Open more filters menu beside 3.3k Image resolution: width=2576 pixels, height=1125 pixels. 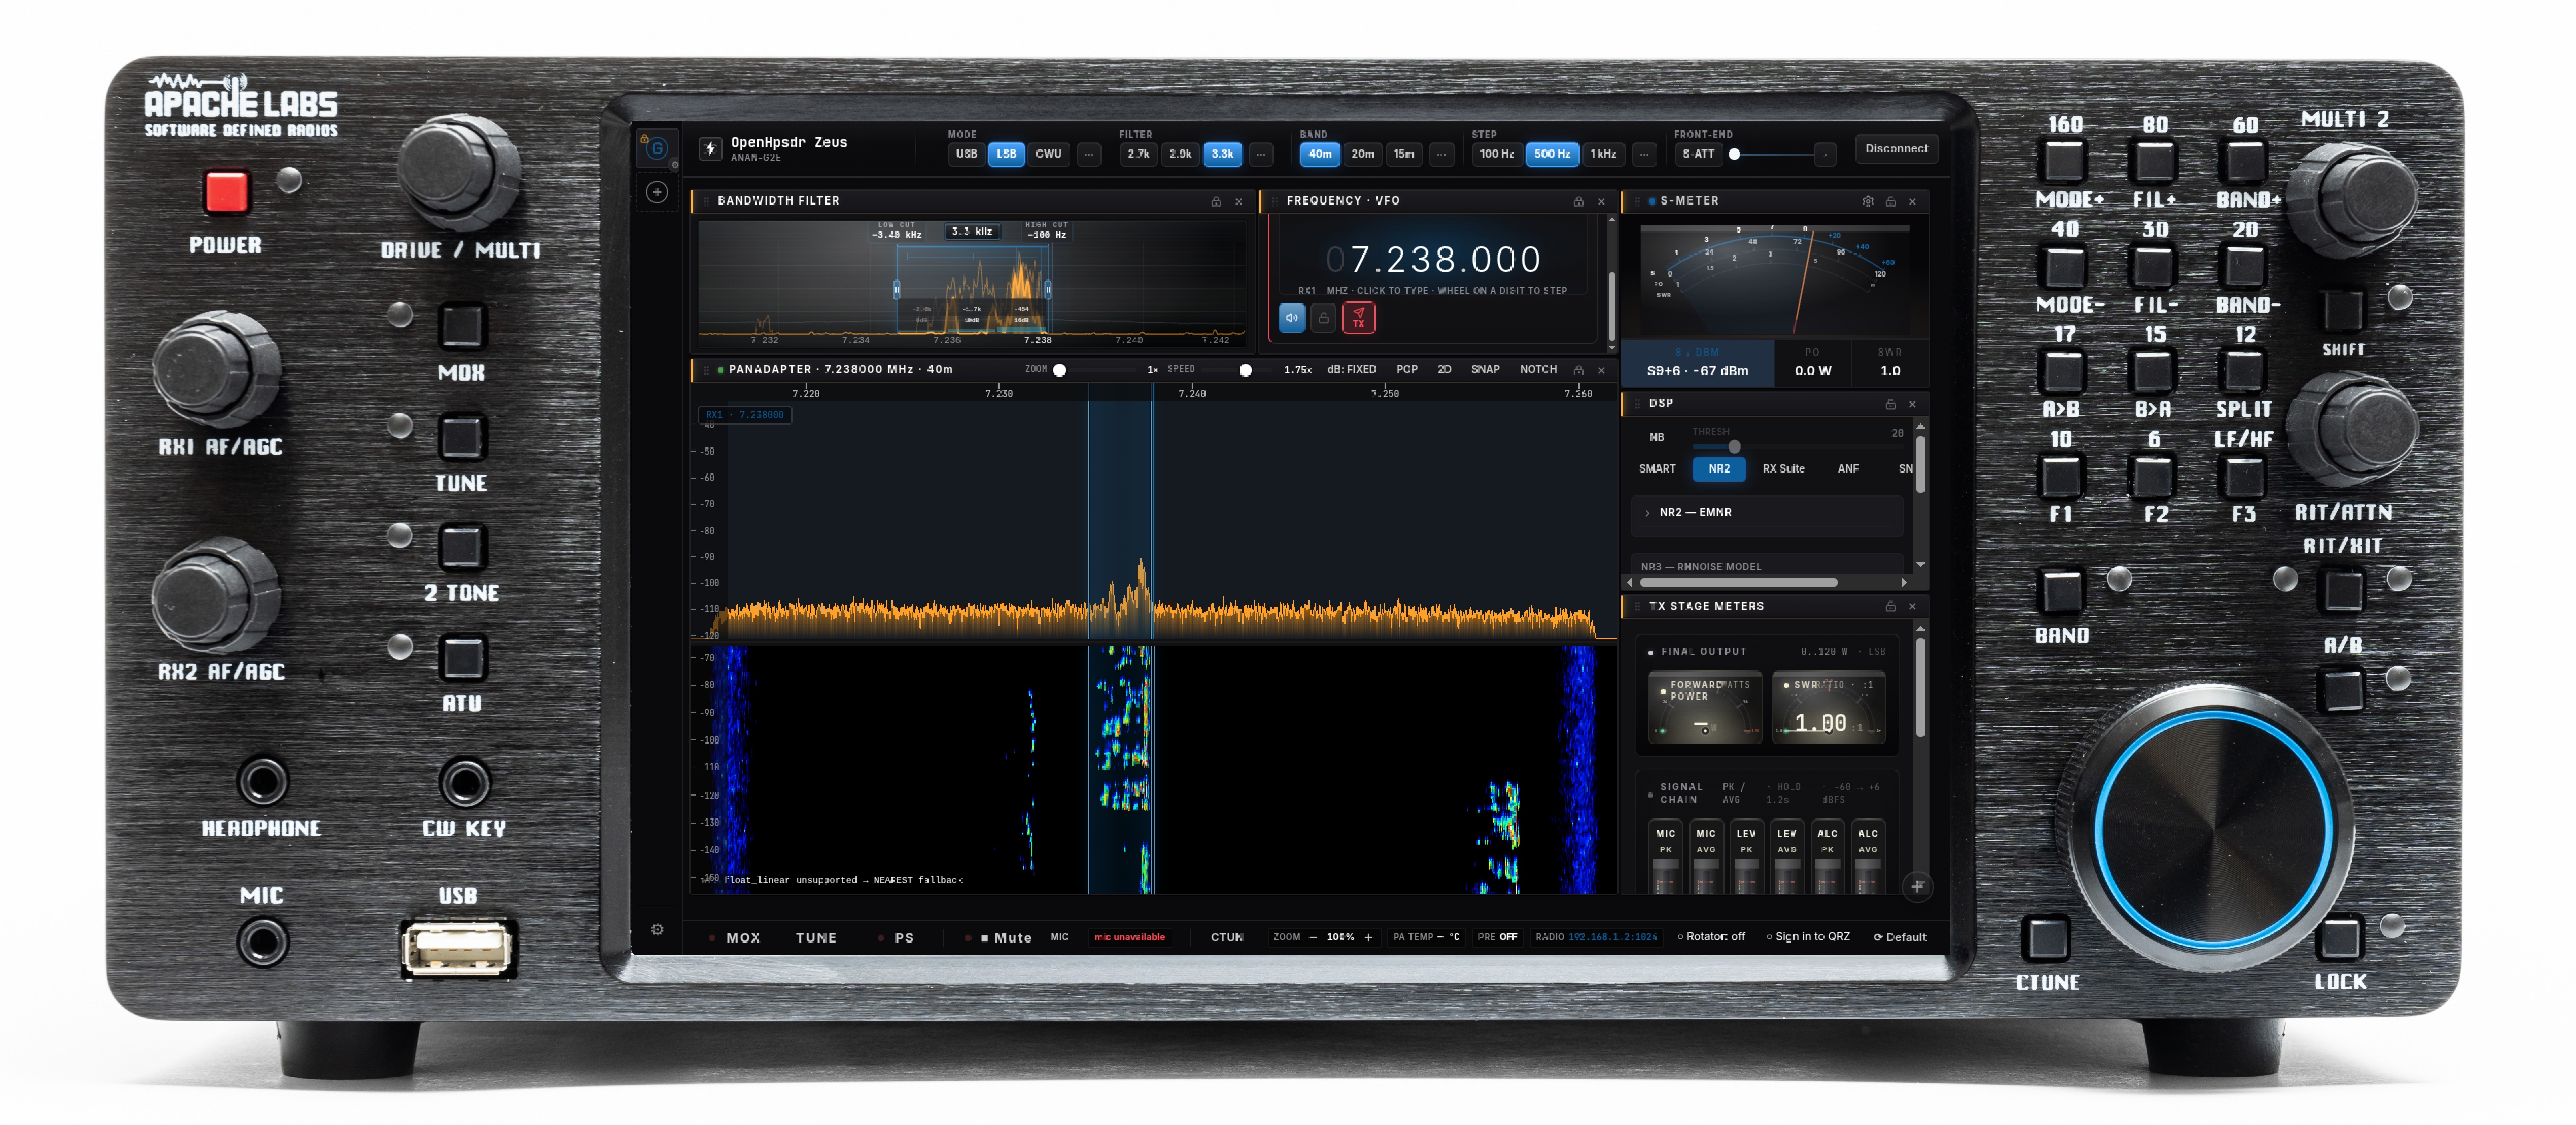click(1261, 154)
